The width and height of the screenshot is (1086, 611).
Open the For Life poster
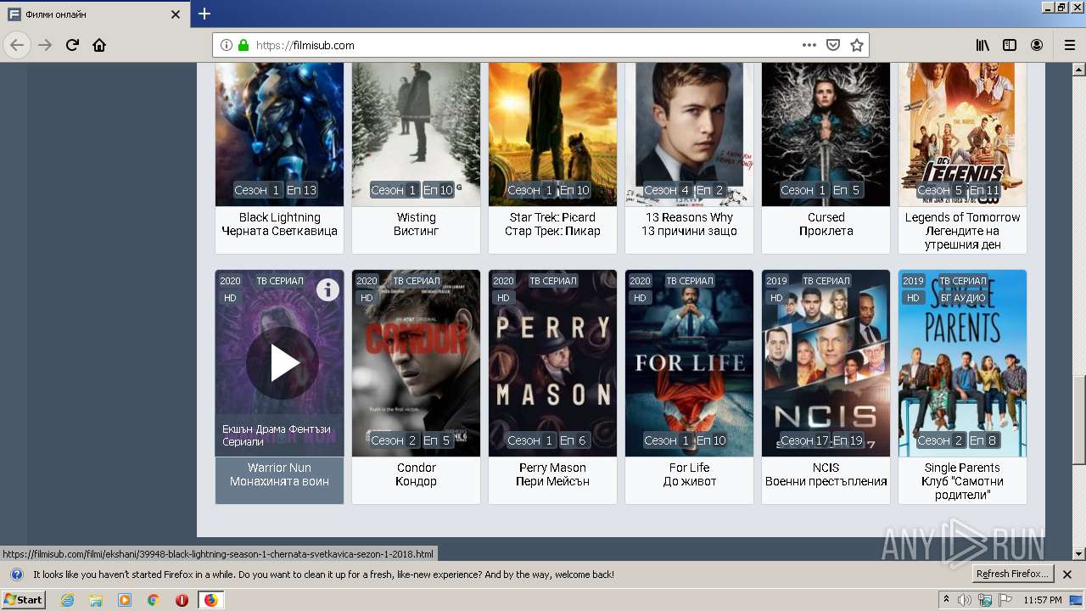point(689,363)
